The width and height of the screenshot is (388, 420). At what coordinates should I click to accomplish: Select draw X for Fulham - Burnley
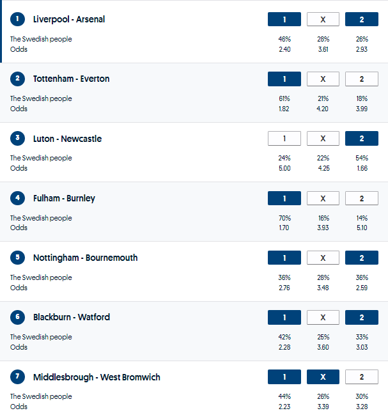323,198
